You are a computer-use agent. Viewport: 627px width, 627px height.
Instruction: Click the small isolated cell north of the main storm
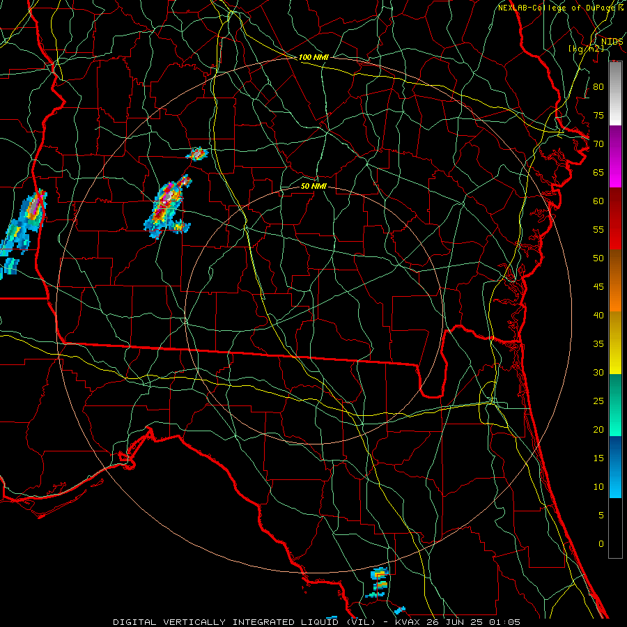click(x=198, y=154)
